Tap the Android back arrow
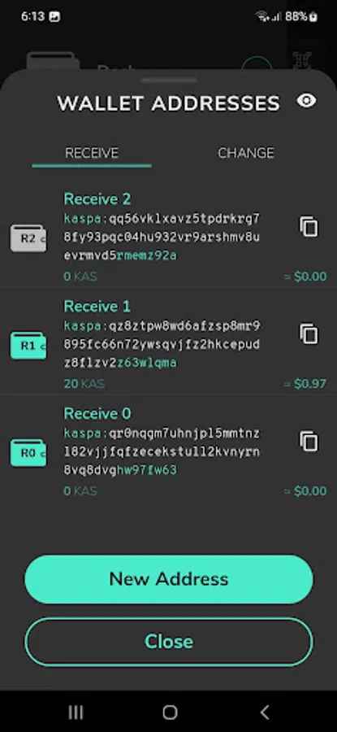The width and height of the screenshot is (337, 732). [264, 712]
